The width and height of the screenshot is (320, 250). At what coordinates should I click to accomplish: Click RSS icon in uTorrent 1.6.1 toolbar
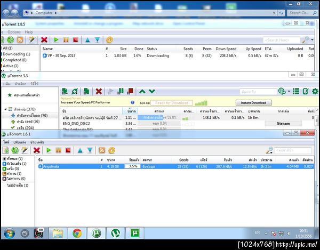[x=102, y=150]
